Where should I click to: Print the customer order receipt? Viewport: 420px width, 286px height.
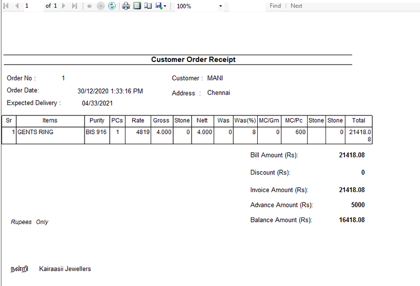click(126, 6)
